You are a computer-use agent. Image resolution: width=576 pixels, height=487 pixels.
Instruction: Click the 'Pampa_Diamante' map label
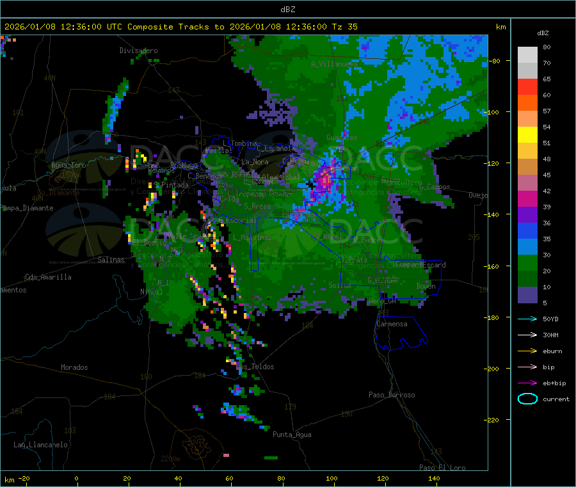click(27, 208)
